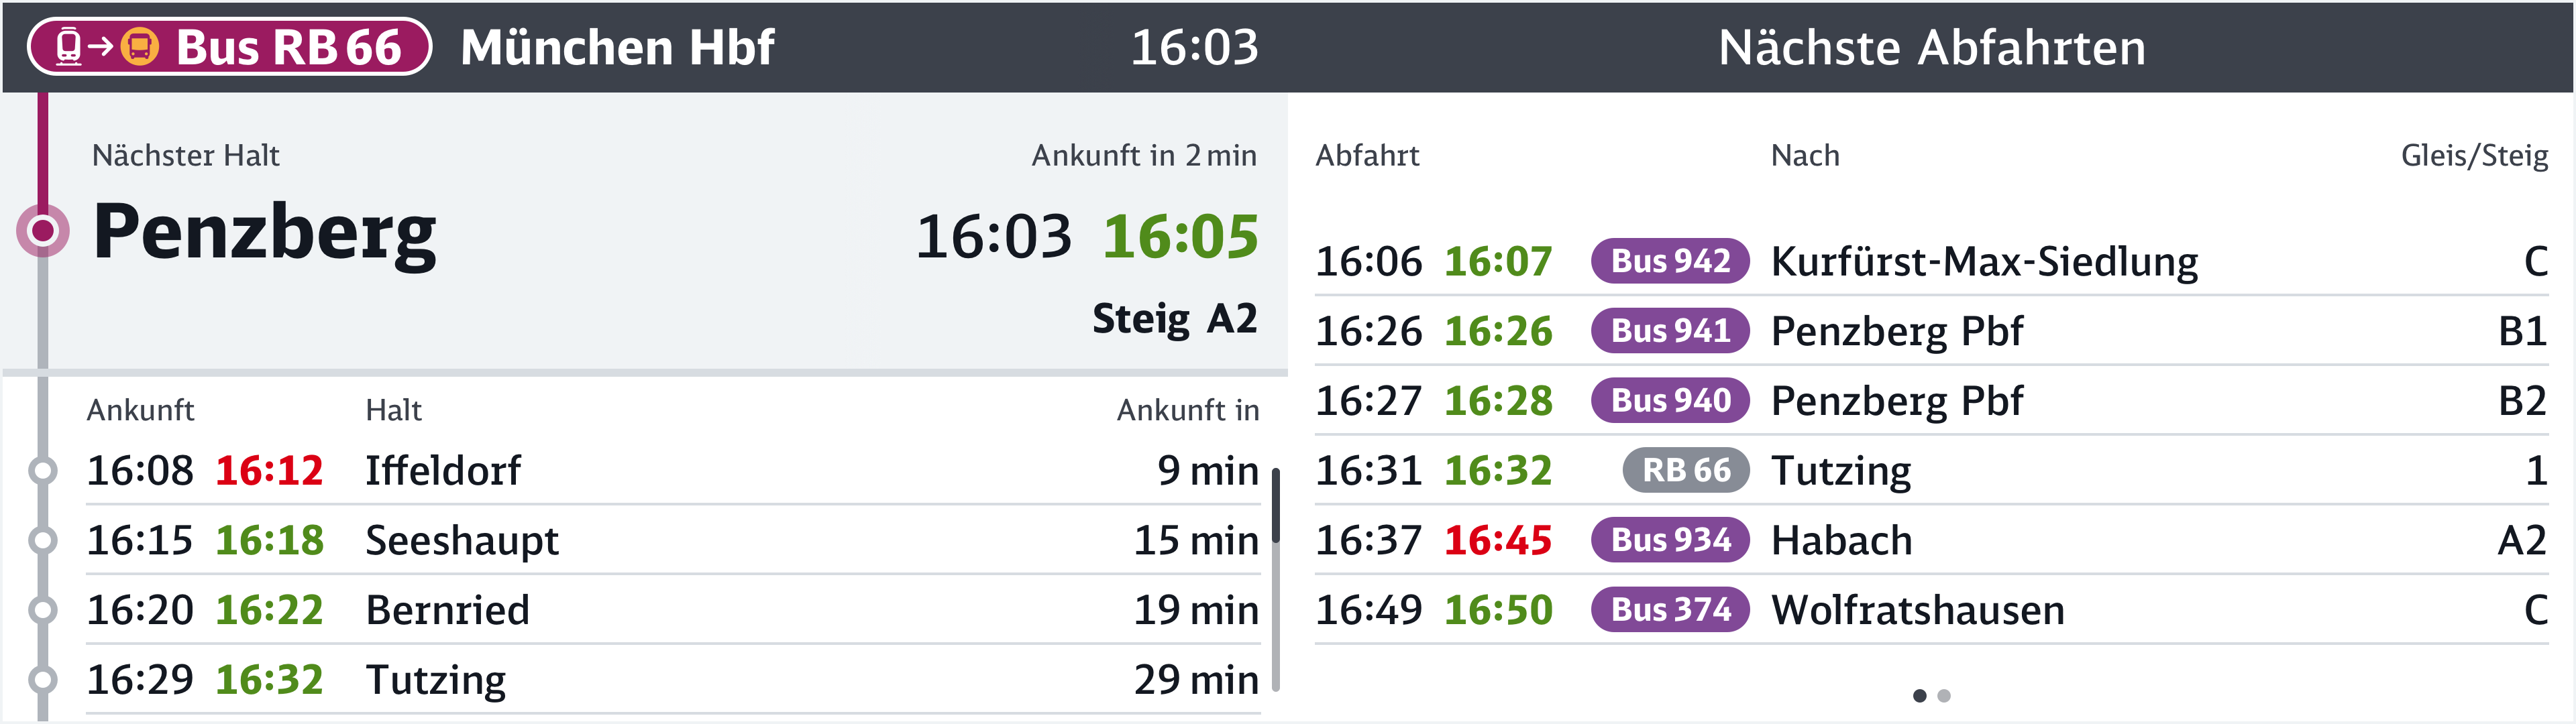Click the train icon in the header badge
The width and height of the screenshot is (2576, 724).
68,46
